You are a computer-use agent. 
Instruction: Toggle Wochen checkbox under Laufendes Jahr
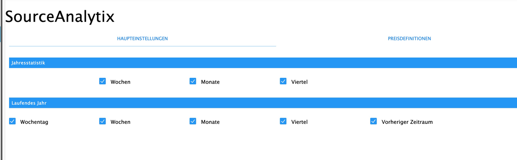click(x=103, y=121)
